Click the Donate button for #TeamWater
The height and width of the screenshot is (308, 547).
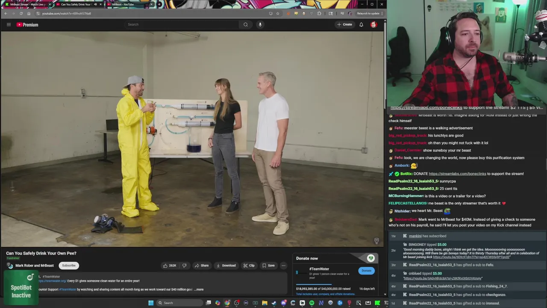coord(366,270)
